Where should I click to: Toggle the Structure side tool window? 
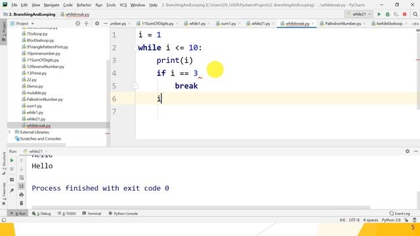[4, 163]
